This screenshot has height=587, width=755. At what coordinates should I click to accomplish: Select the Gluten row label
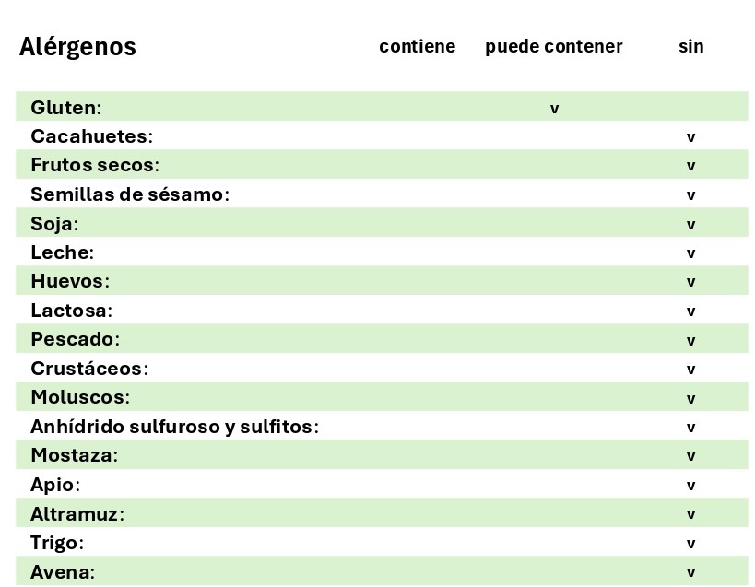[65, 108]
